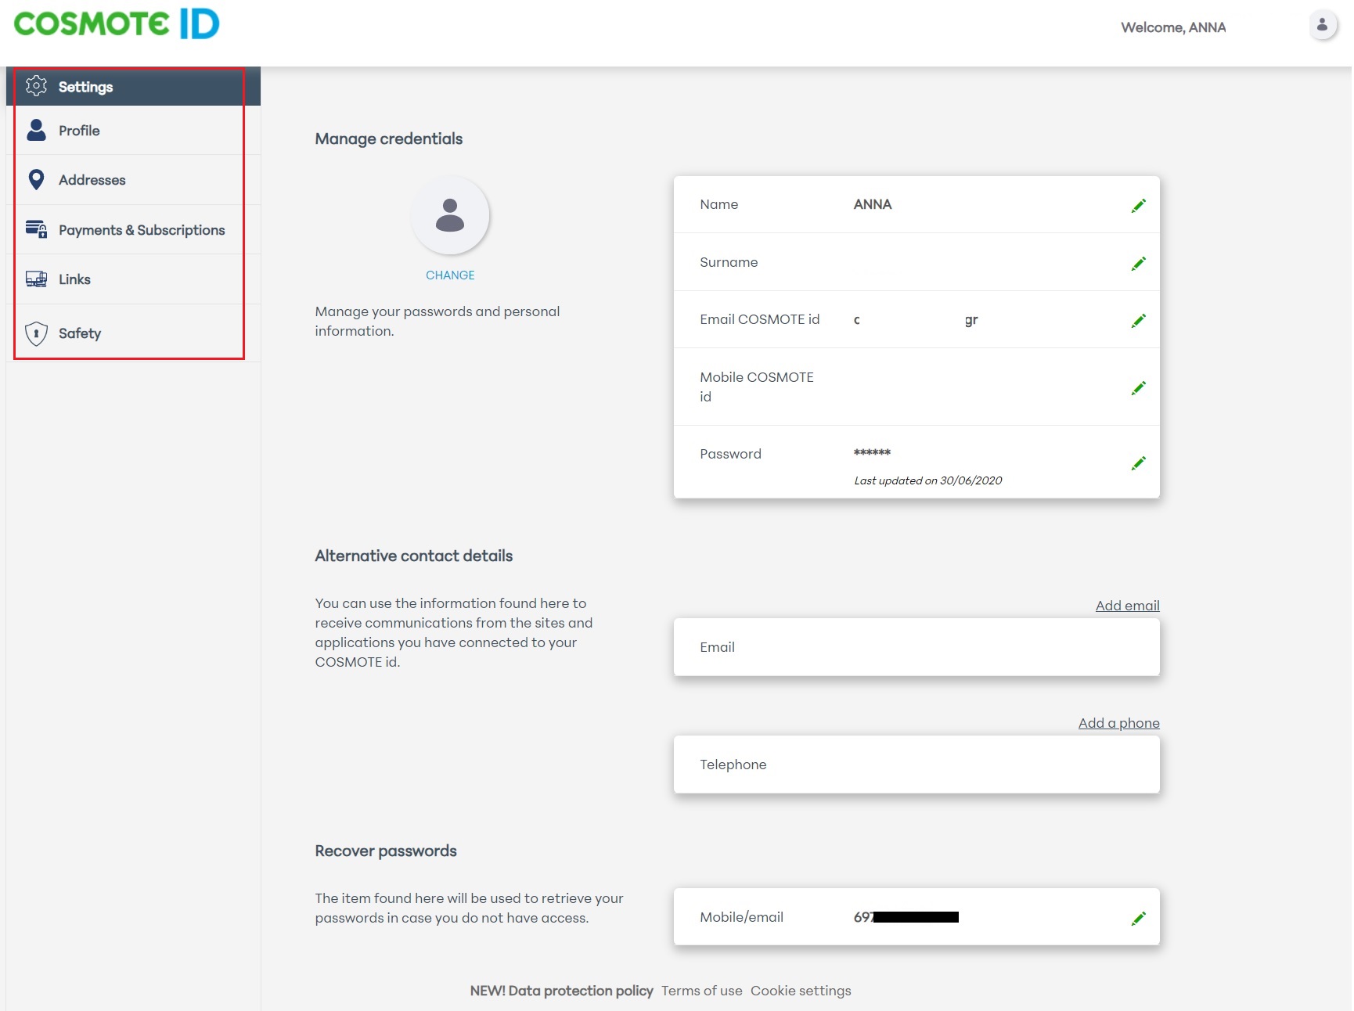The width and height of the screenshot is (1354, 1011).
Task: Click the Add a phone link
Action: tap(1118, 722)
